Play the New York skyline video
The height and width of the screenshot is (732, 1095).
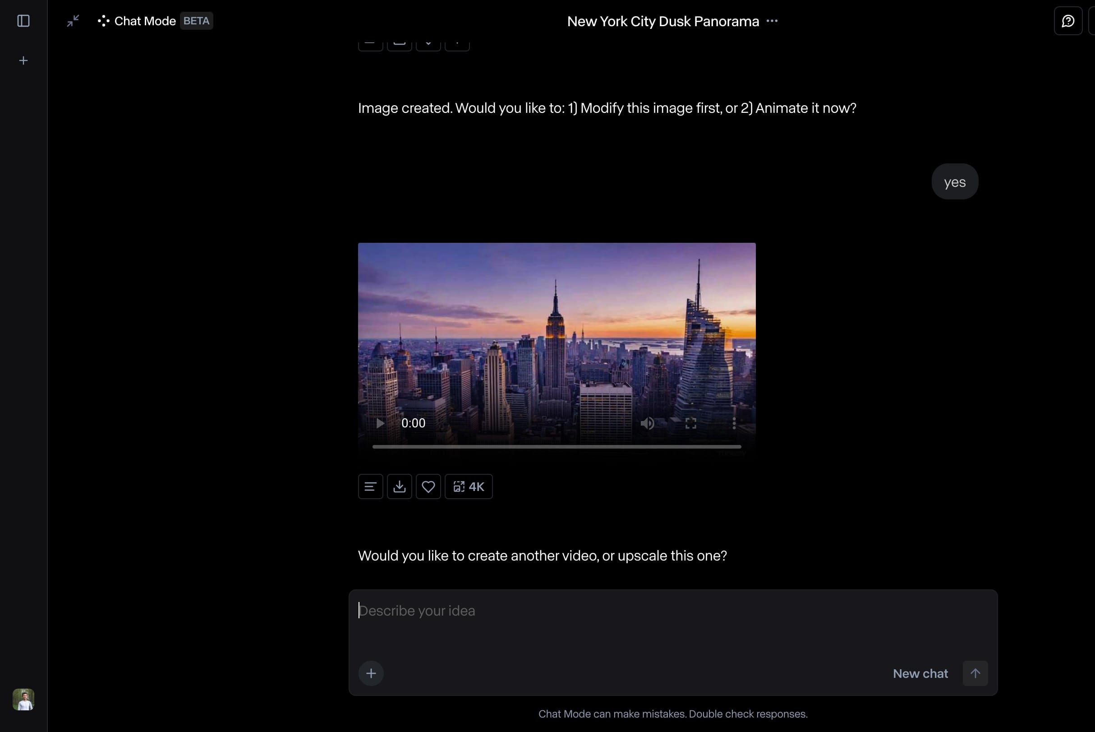pos(380,423)
